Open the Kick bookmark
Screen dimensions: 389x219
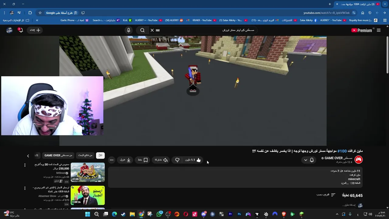coord(127,20)
